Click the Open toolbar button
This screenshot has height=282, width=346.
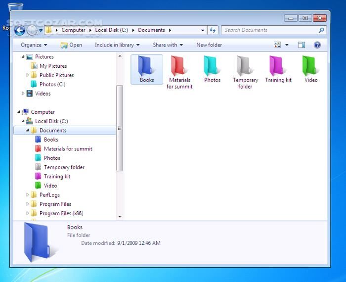[x=72, y=45]
